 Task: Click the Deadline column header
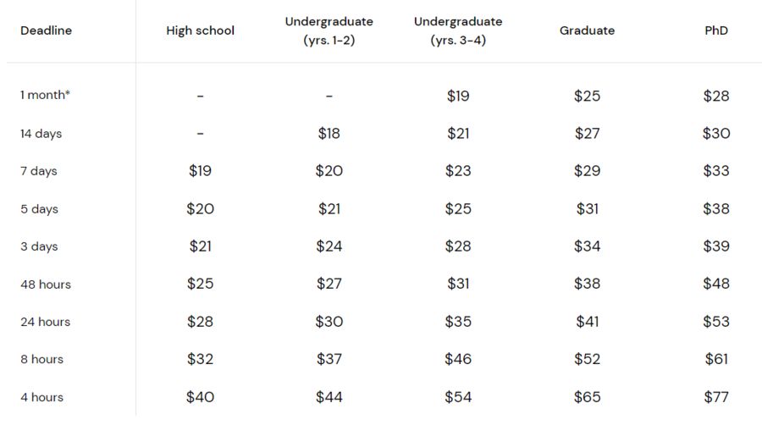pyautogui.click(x=47, y=30)
